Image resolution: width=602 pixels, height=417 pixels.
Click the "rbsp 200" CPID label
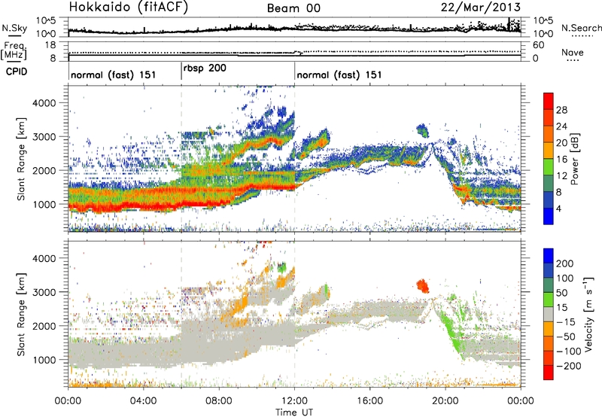pos(205,68)
